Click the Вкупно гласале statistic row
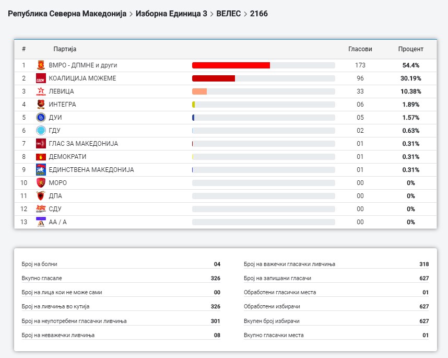 (x=121, y=278)
